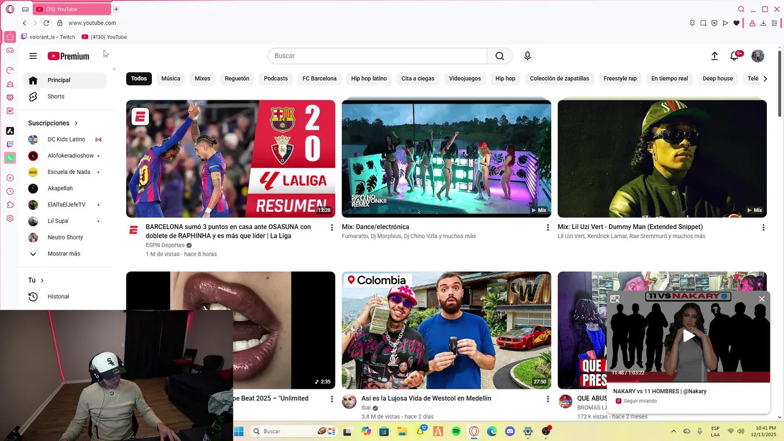784x441 pixels.
Task: Open the account avatar menu
Action: 758,56
